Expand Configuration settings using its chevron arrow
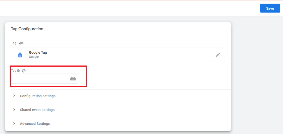This screenshot has height=134, width=283. coord(14,96)
